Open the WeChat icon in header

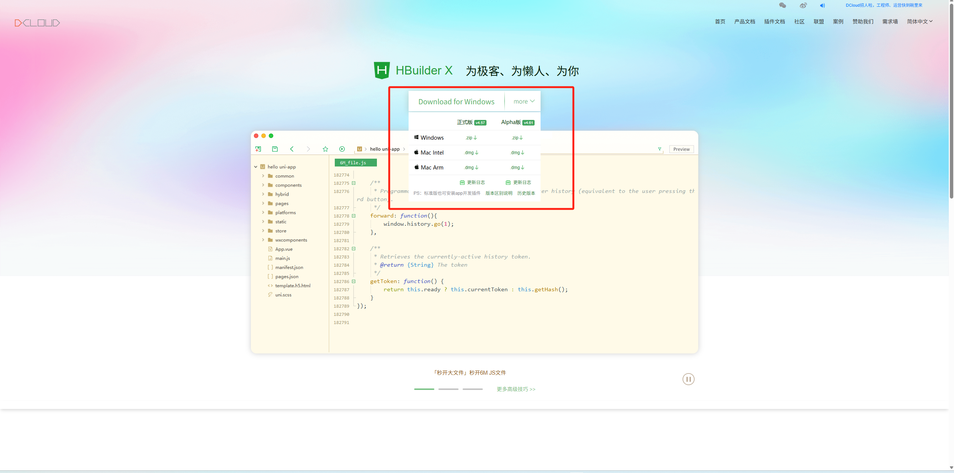pyautogui.click(x=783, y=5)
